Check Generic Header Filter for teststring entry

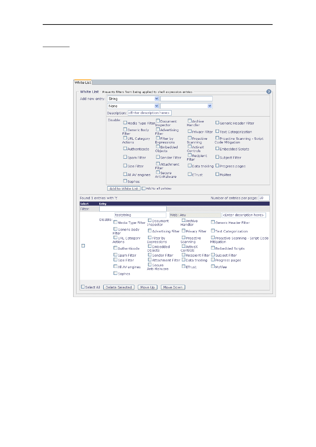click(x=213, y=222)
